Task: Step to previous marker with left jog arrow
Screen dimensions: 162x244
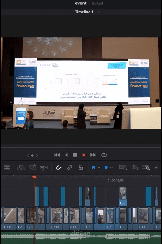Action: click(x=27, y=155)
